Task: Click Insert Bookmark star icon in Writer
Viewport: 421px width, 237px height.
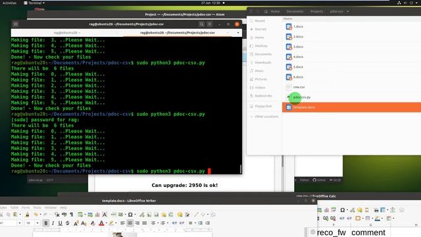Action: (164, 215)
